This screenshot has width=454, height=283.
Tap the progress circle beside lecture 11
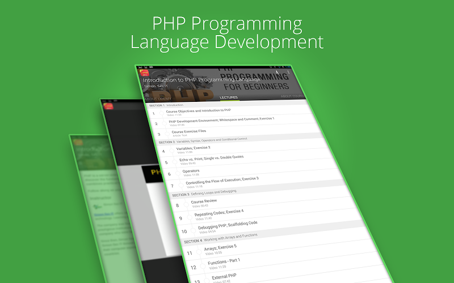(x=199, y=252)
